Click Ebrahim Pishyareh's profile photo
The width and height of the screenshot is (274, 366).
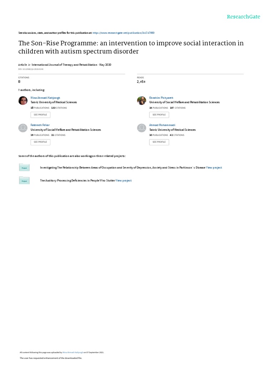142,100
